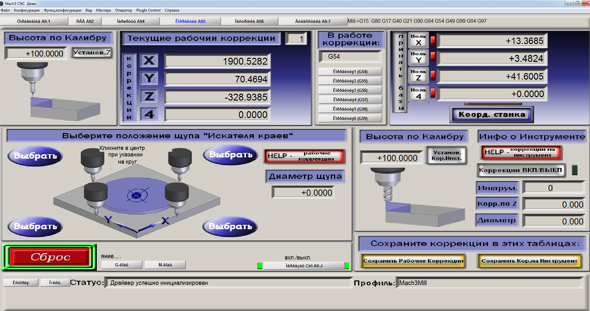Click the X axis coordinate field +13.3685

point(492,41)
